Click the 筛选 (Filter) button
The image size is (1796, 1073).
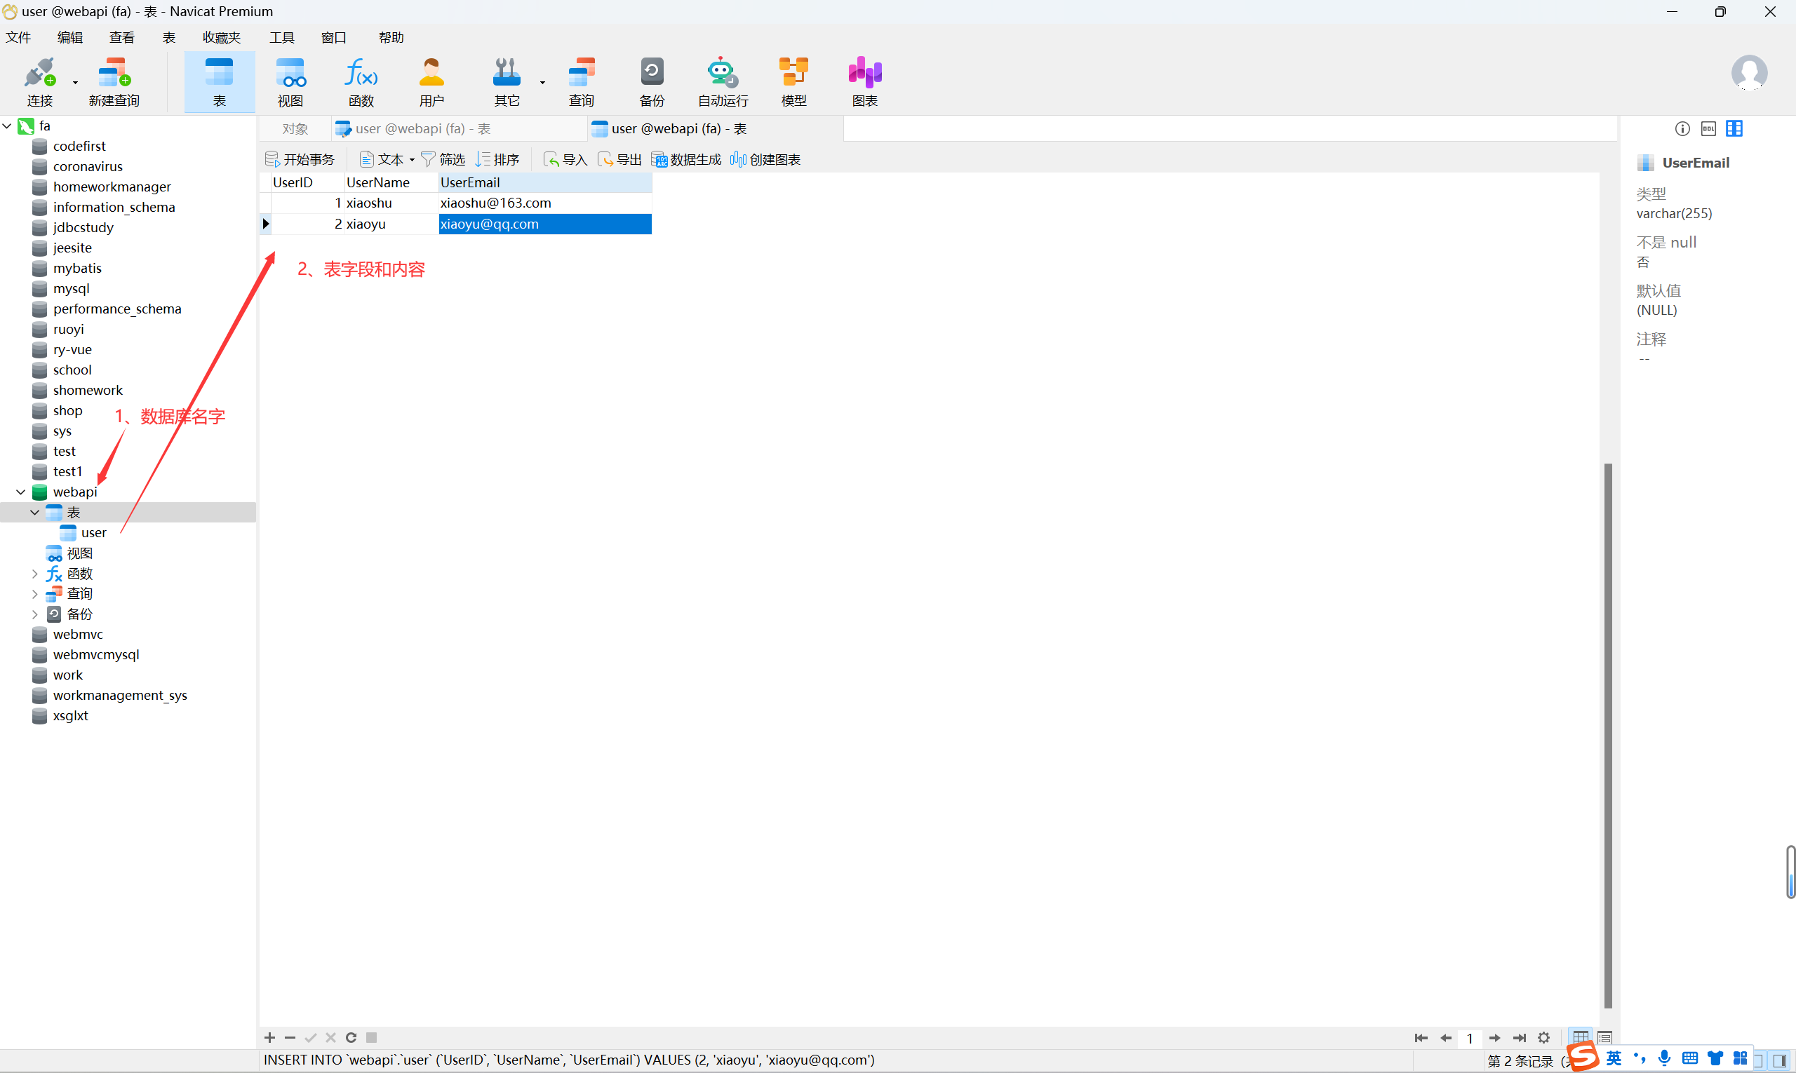tap(443, 159)
